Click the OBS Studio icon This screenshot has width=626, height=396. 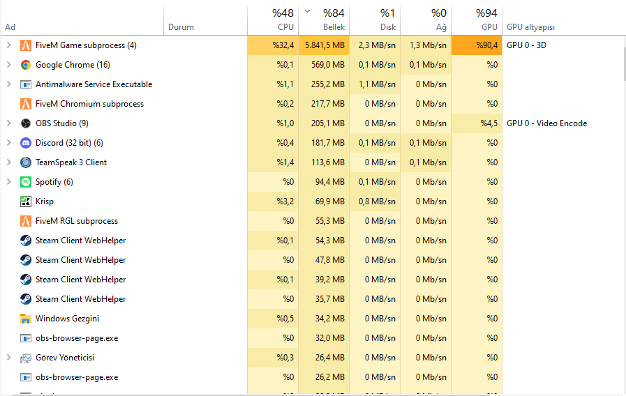click(26, 123)
